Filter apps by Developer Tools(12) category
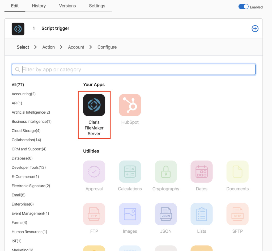272x251 pixels. tap(29, 167)
